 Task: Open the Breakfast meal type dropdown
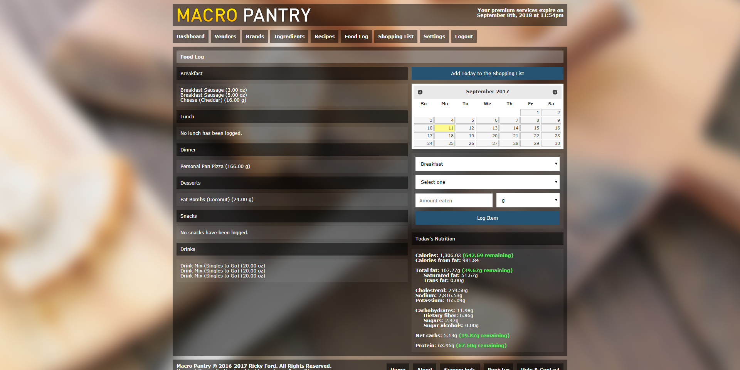point(487,164)
